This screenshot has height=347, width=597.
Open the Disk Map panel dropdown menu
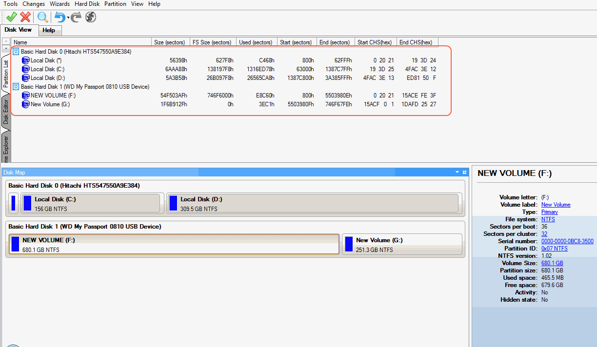458,173
